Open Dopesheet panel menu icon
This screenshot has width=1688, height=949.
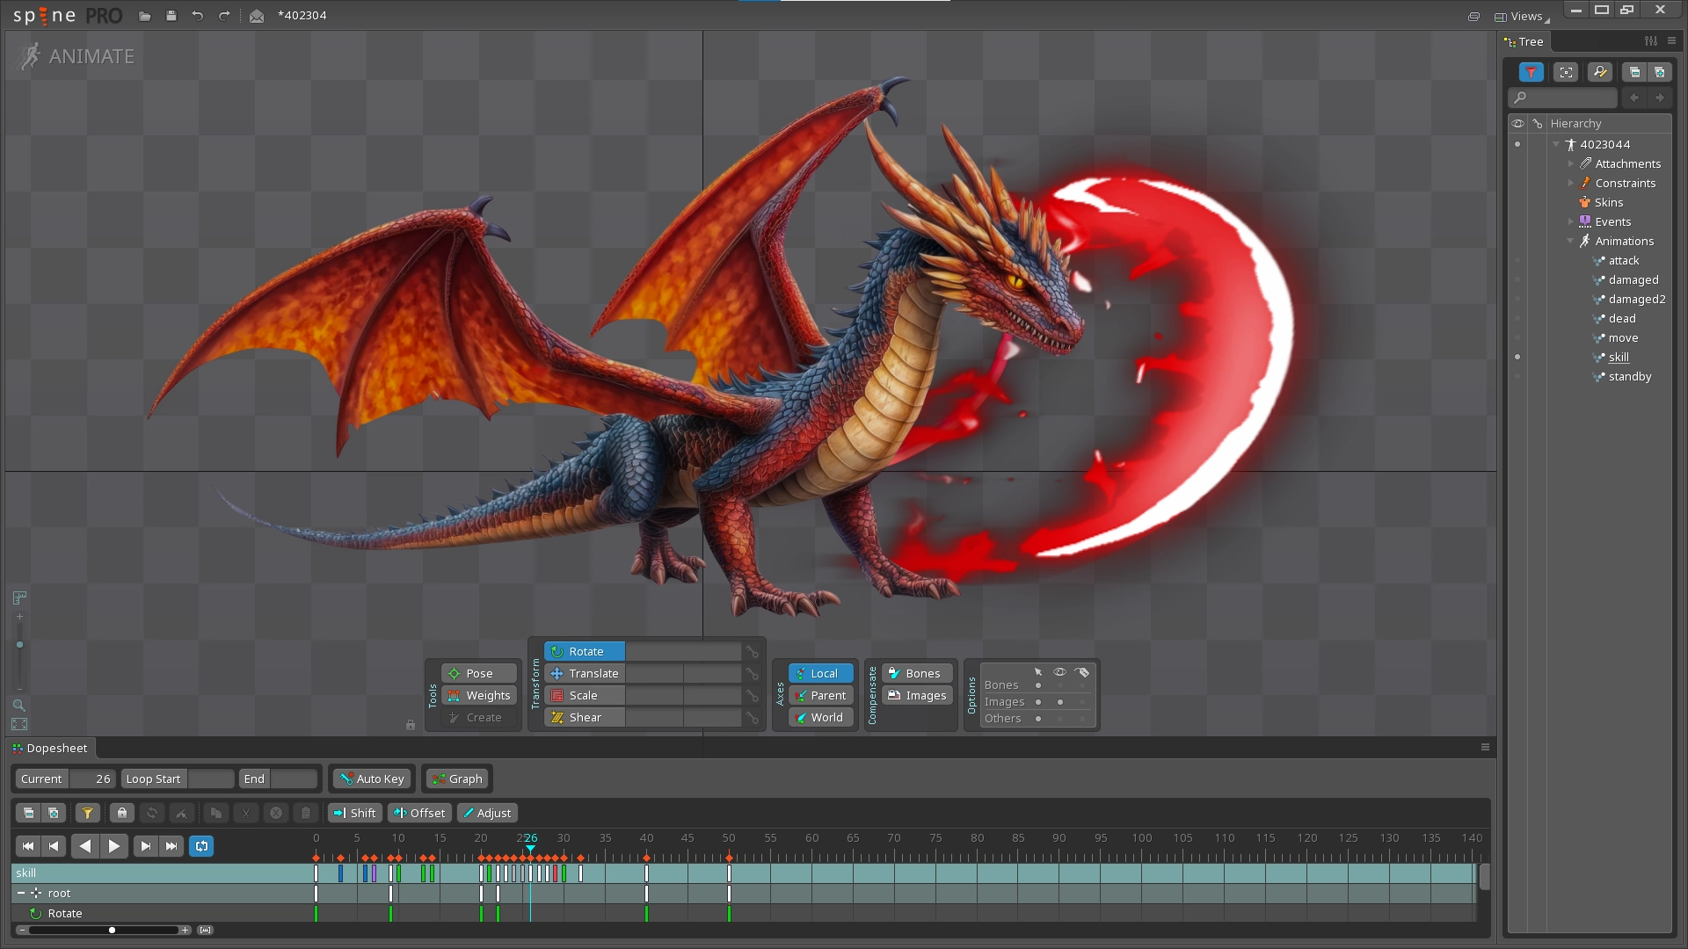1485,747
